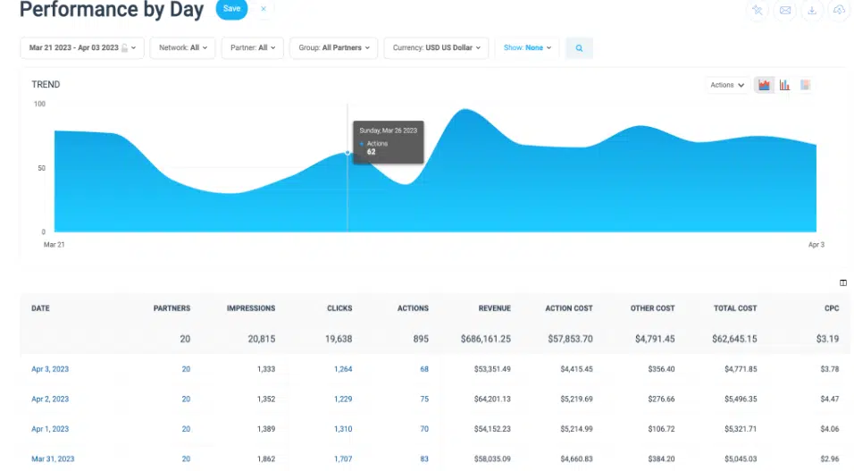Select the stacked chart view icon
This screenshot has width=854, height=471.
point(805,85)
